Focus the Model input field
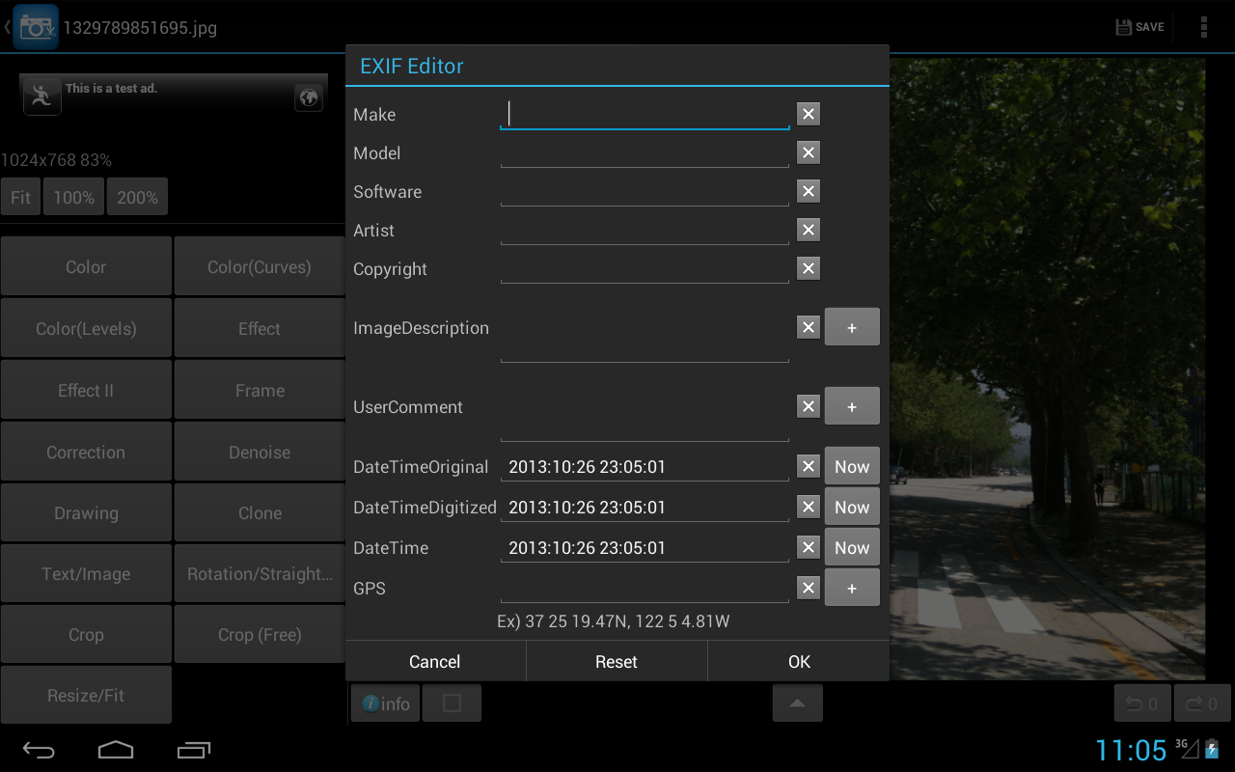The image size is (1235, 772). (645, 153)
